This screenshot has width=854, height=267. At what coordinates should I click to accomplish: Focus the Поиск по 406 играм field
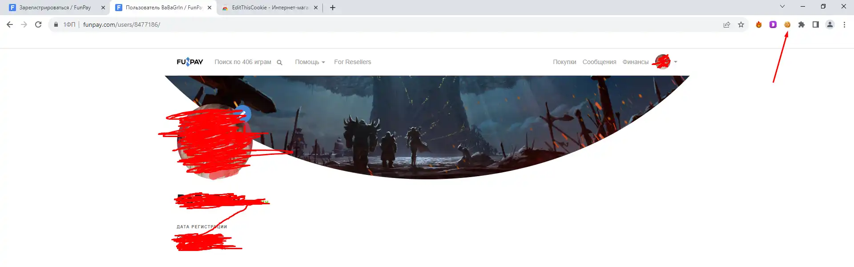(243, 62)
